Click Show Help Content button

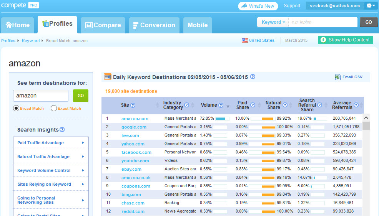click(346, 40)
